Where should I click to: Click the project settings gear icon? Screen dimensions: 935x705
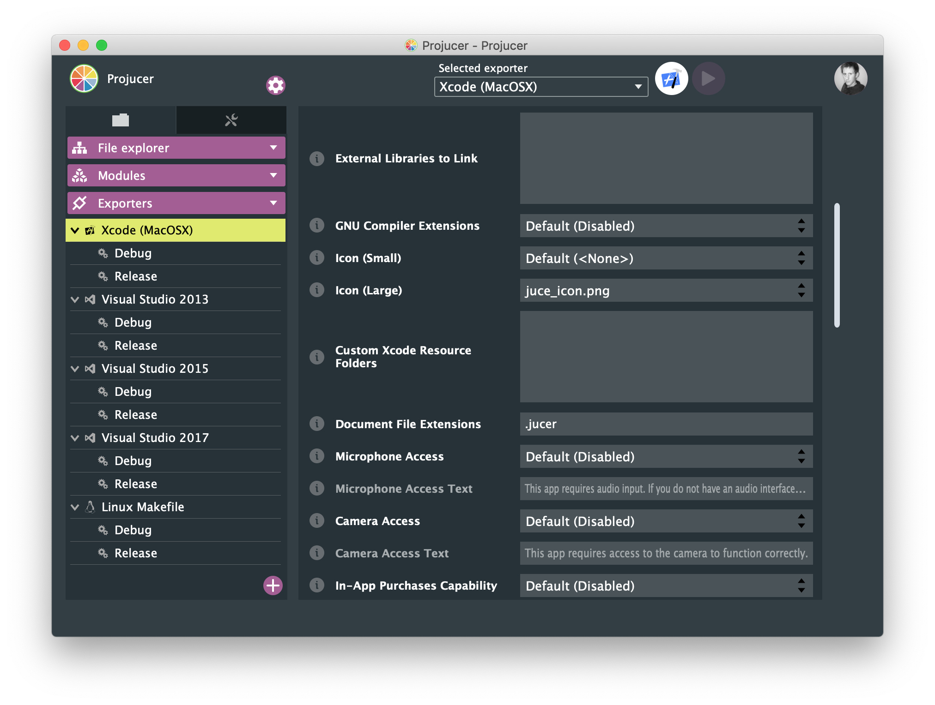tap(275, 85)
